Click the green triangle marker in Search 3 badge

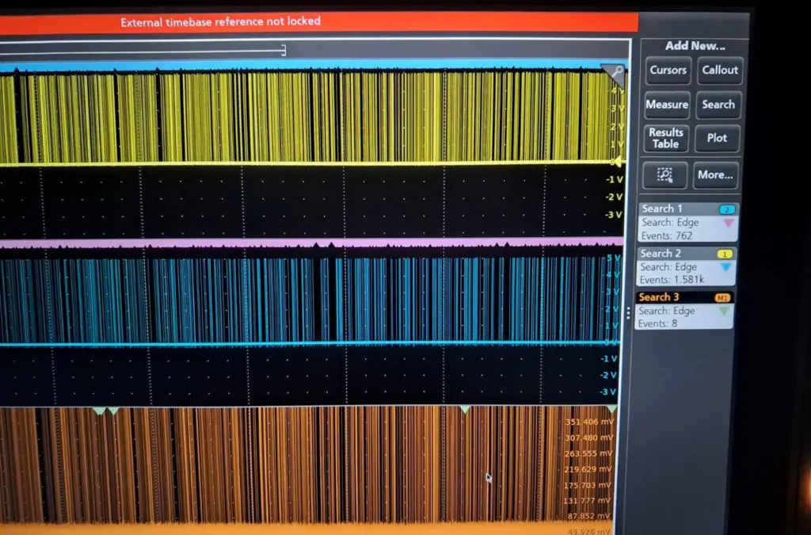tap(725, 311)
